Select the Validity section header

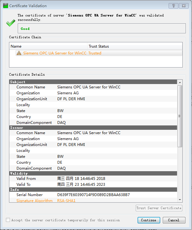coord(93,173)
